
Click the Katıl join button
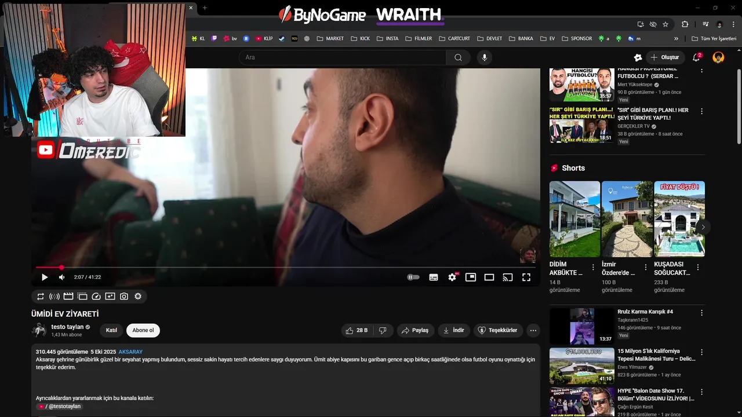point(111,330)
